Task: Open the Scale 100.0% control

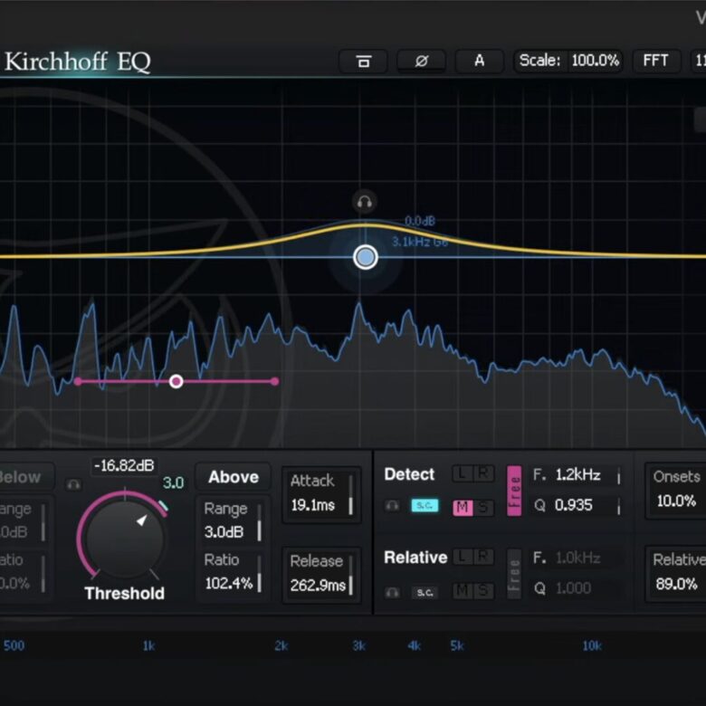Action: coord(568,61)
